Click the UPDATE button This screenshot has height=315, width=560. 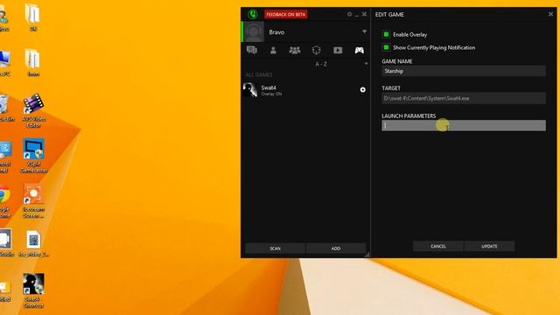point(489,246)
